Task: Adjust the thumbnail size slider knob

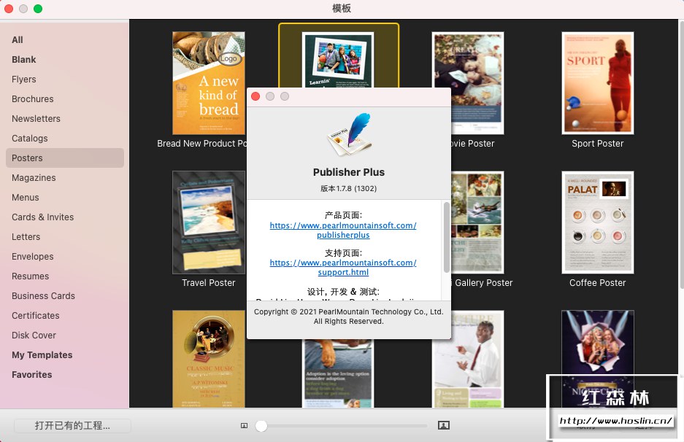Action: (261, 426)
